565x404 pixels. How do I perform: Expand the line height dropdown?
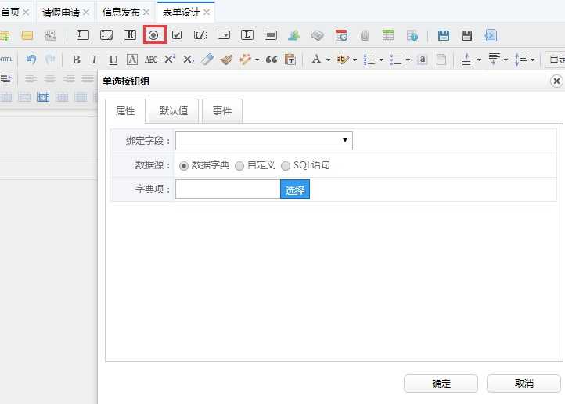(x=532, y=60)
